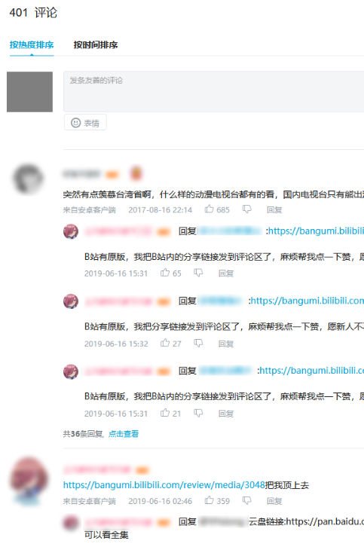The width and height of the screenshot is (364, 553).
Task: Focus the 发条友善的评论 comment box
Action: click(214, 91)
